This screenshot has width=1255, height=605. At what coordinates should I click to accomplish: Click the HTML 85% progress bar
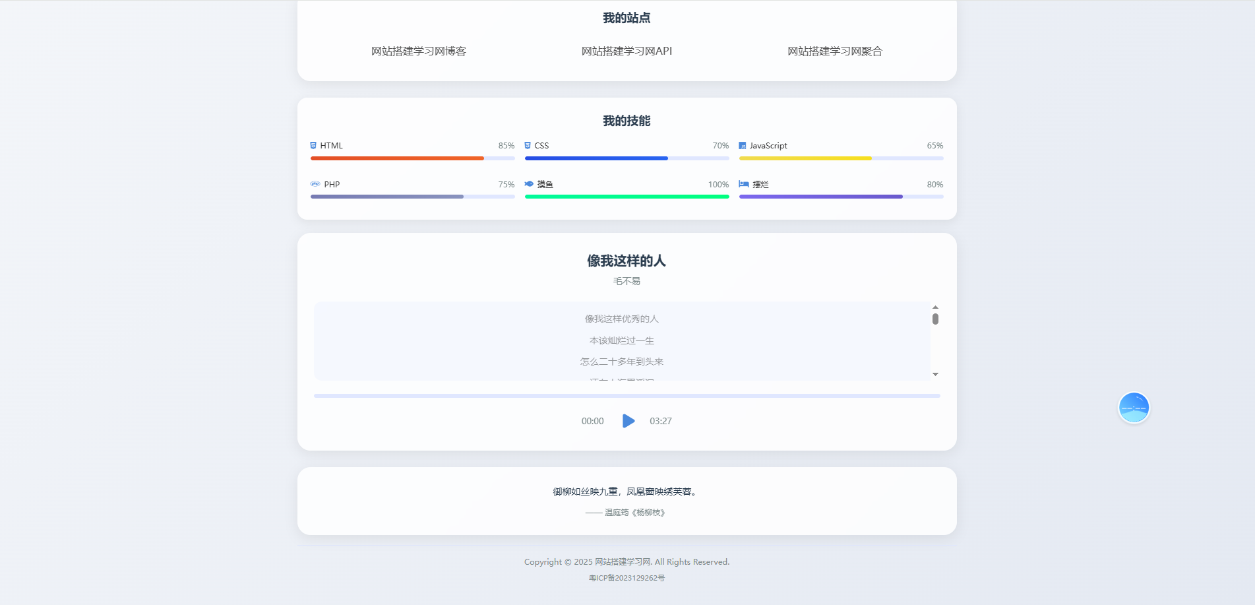412,158
